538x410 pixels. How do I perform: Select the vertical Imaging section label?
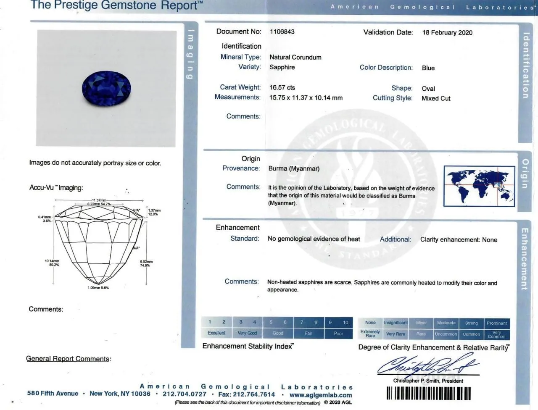[x=190, y=54]
